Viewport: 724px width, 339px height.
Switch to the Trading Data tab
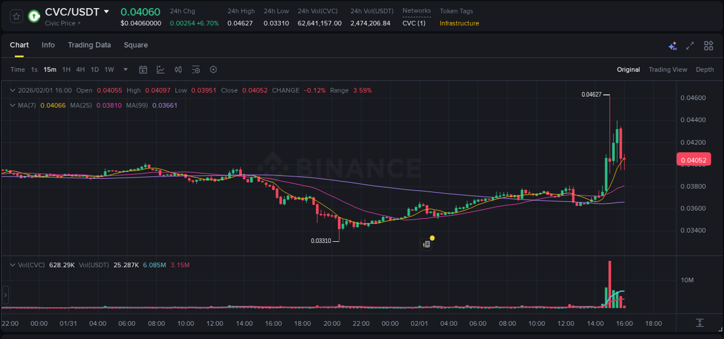click(x=89, y=45)
